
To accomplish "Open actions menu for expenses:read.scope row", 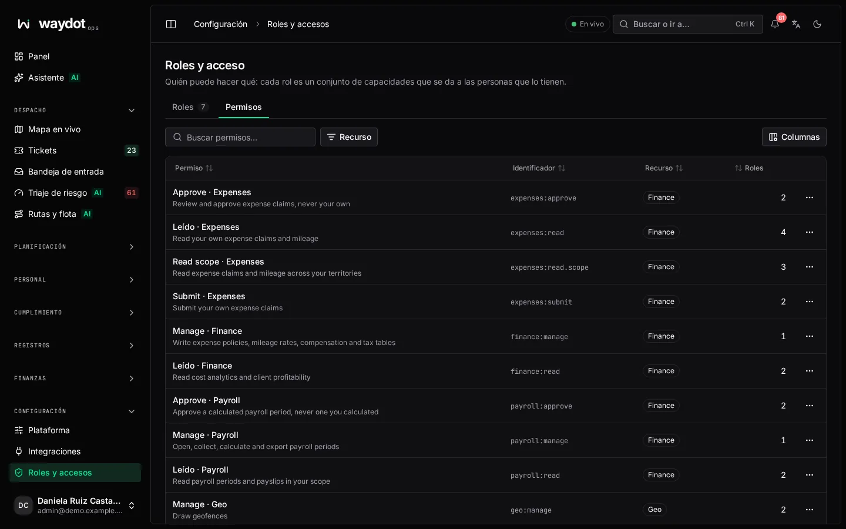I will click(810, 267).
